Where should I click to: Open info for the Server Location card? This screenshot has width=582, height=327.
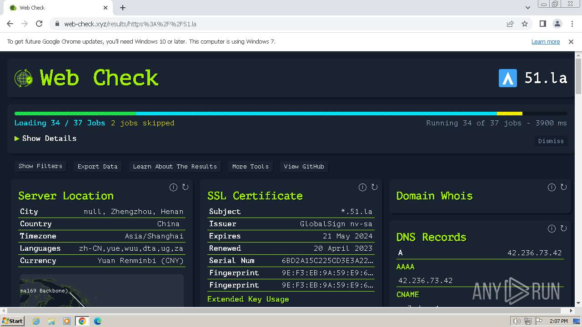pos(173,187)
